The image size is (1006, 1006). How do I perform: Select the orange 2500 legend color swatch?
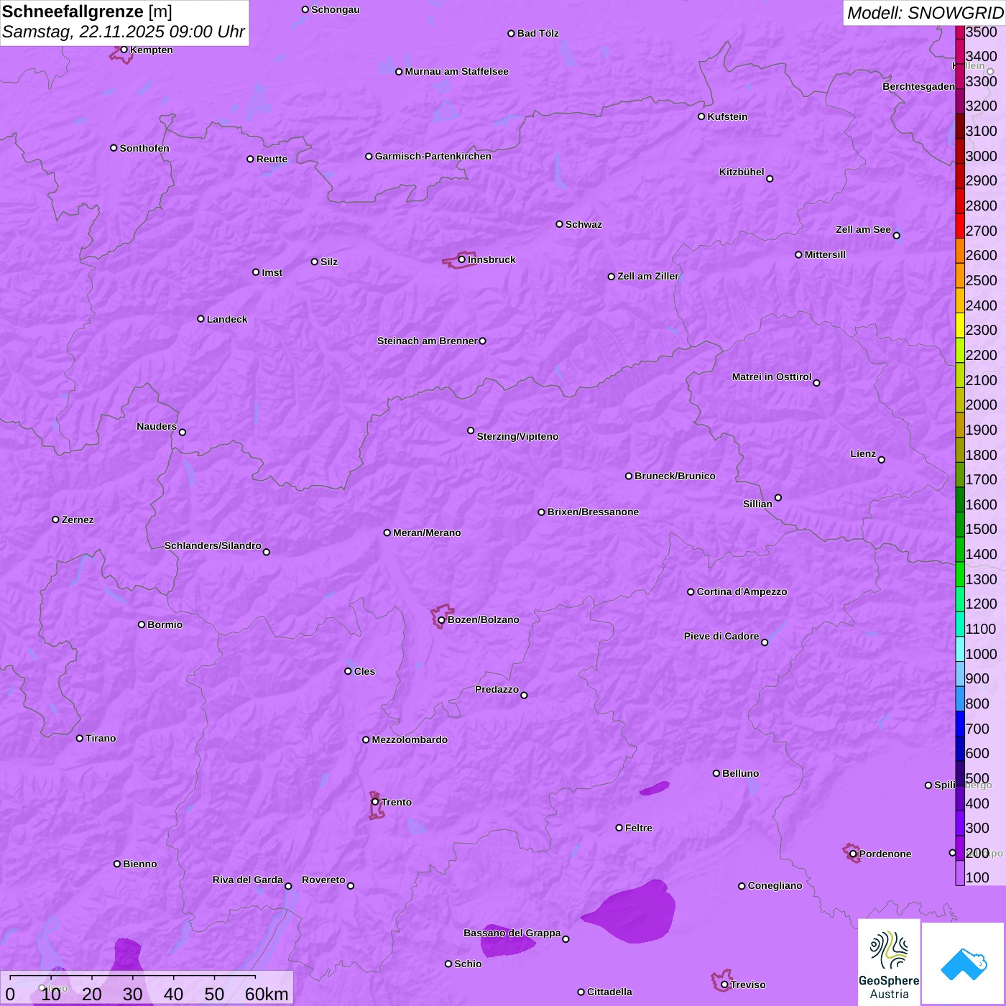960,276
